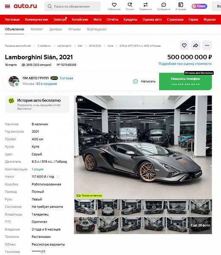Open Китайские category in red menu
This screenshot has width=221, height=255.
point(80,20)
